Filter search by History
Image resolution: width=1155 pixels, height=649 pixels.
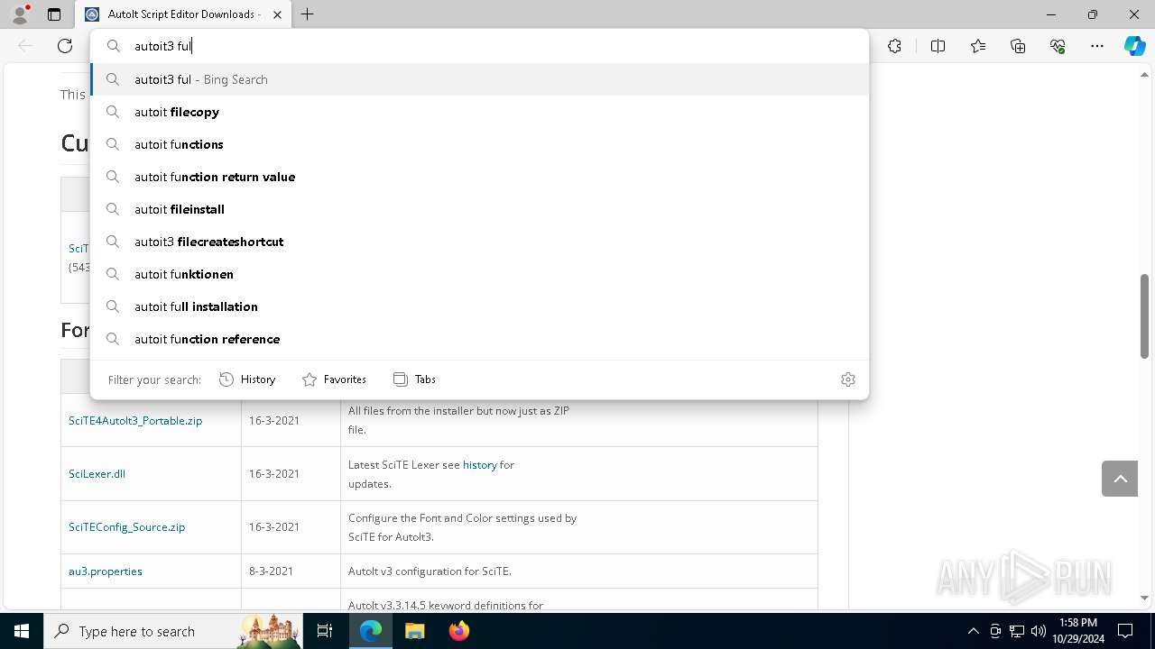point(247,379)
